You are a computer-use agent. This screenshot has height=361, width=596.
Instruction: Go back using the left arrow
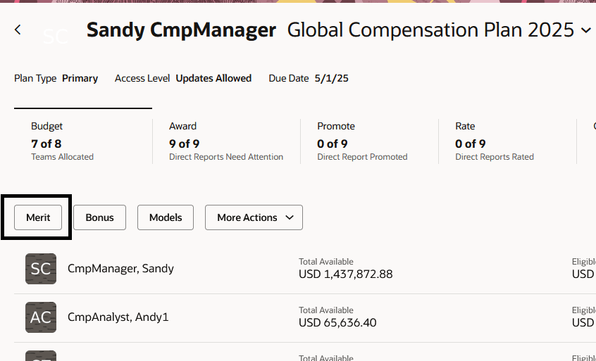tap(18, 30)
